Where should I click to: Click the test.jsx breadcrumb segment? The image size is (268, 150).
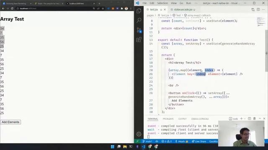point(165,15)
